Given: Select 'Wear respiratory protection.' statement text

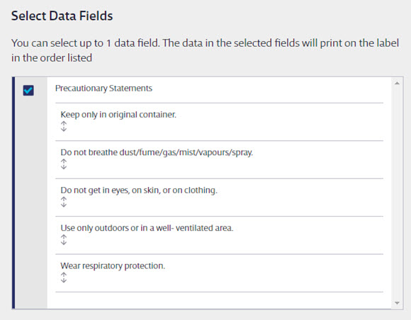Looking at the screenshot, I should pyautogui.click(x=113, y=265).
